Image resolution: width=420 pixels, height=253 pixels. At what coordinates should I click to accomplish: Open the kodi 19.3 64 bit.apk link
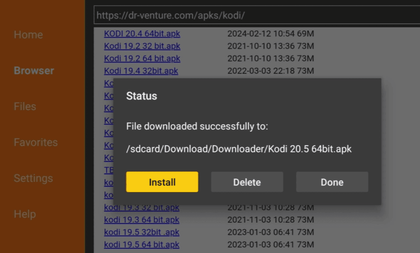[x=142, y=220]
